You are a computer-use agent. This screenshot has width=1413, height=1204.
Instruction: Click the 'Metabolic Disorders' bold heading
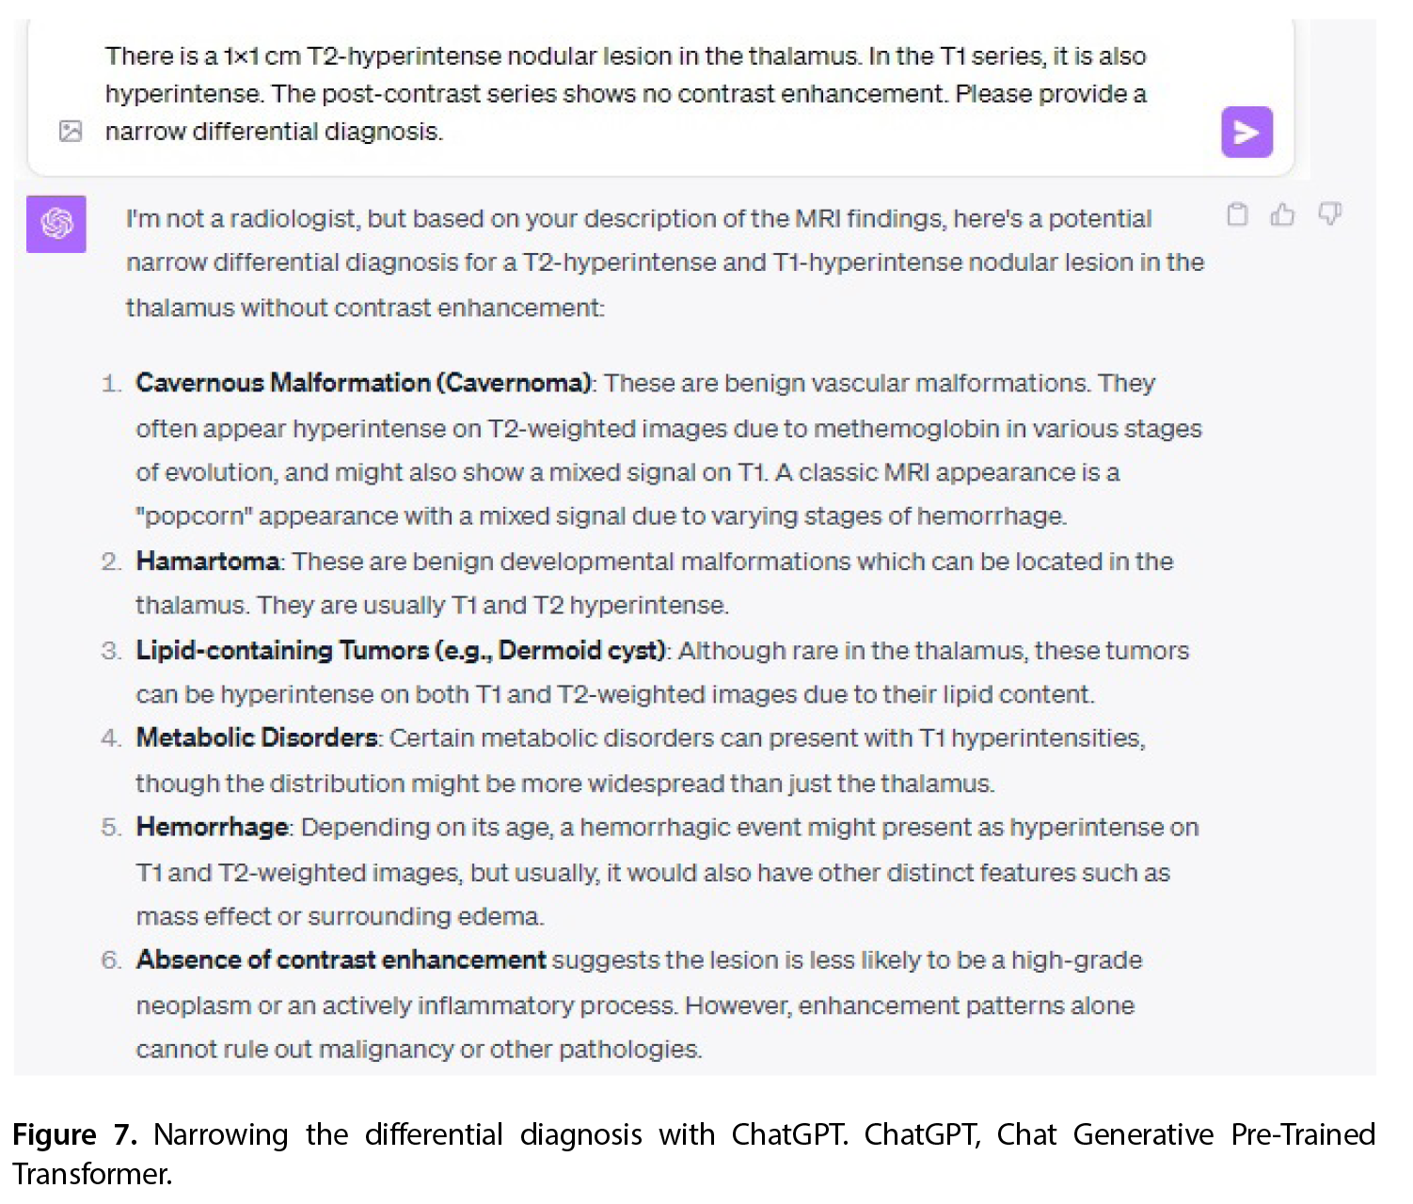[x=257, y=737]
